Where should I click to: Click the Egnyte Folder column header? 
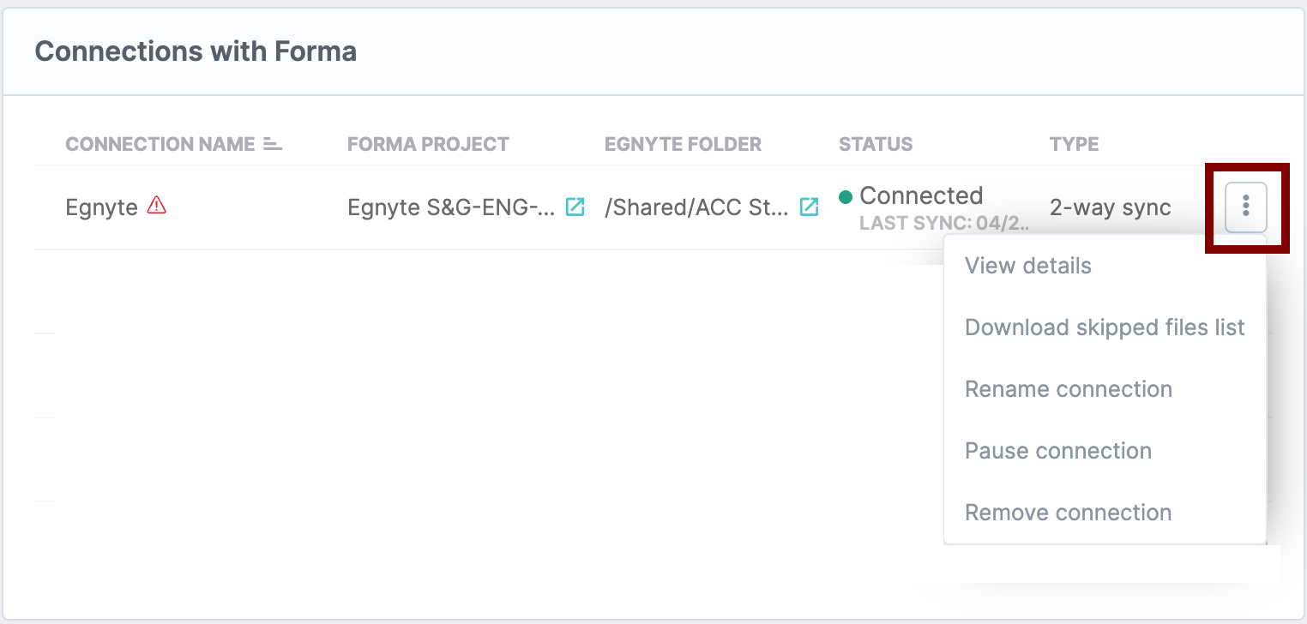pos(683,144)
